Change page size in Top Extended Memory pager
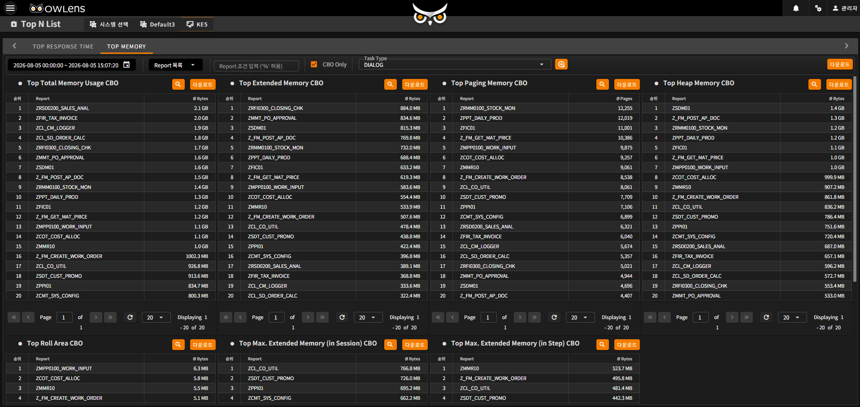Image resolution: width=860 pixels, height=407 pixels. coord(368,317)
